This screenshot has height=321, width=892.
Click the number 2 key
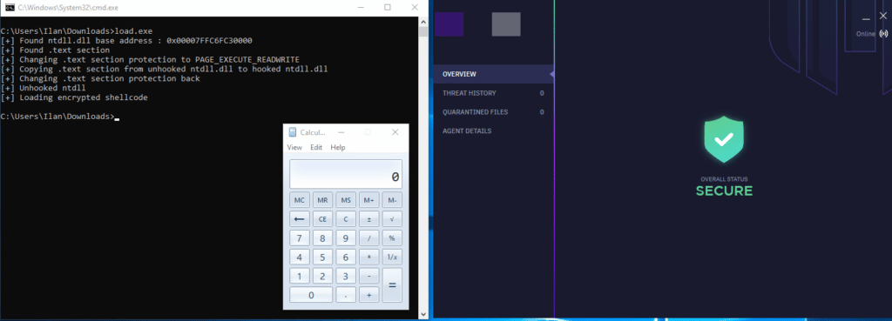(x=322, y=276)
